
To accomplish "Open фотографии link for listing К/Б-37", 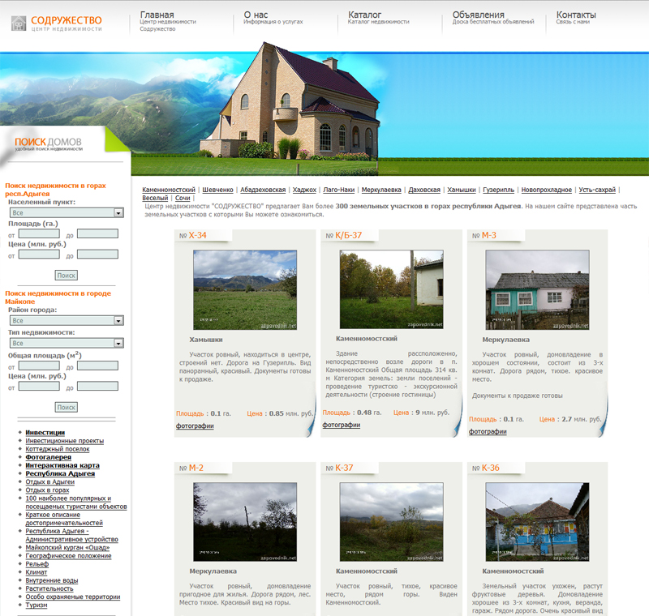I will click(x=341, y=425).
